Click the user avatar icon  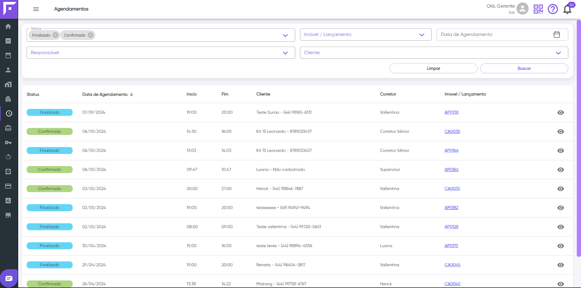point(523,8)
